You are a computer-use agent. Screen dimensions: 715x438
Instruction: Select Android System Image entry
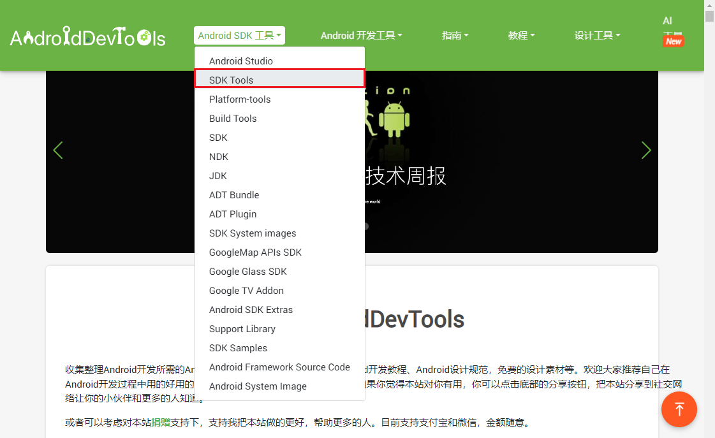click(x=279, y=386)
